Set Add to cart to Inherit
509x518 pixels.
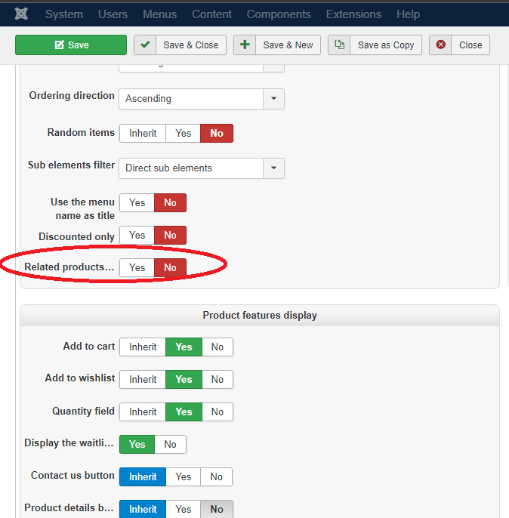143,347
